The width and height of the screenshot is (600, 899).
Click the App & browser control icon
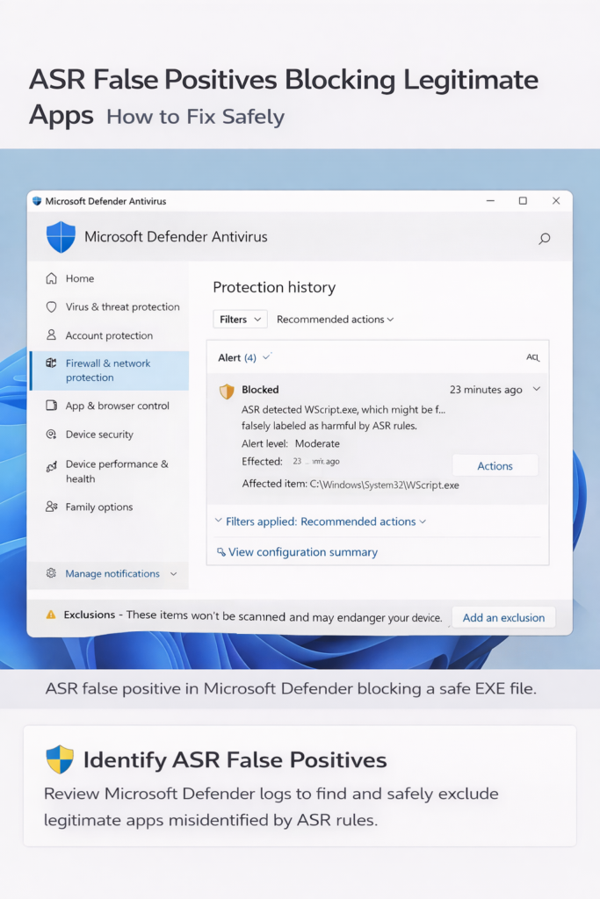(52, 406)
